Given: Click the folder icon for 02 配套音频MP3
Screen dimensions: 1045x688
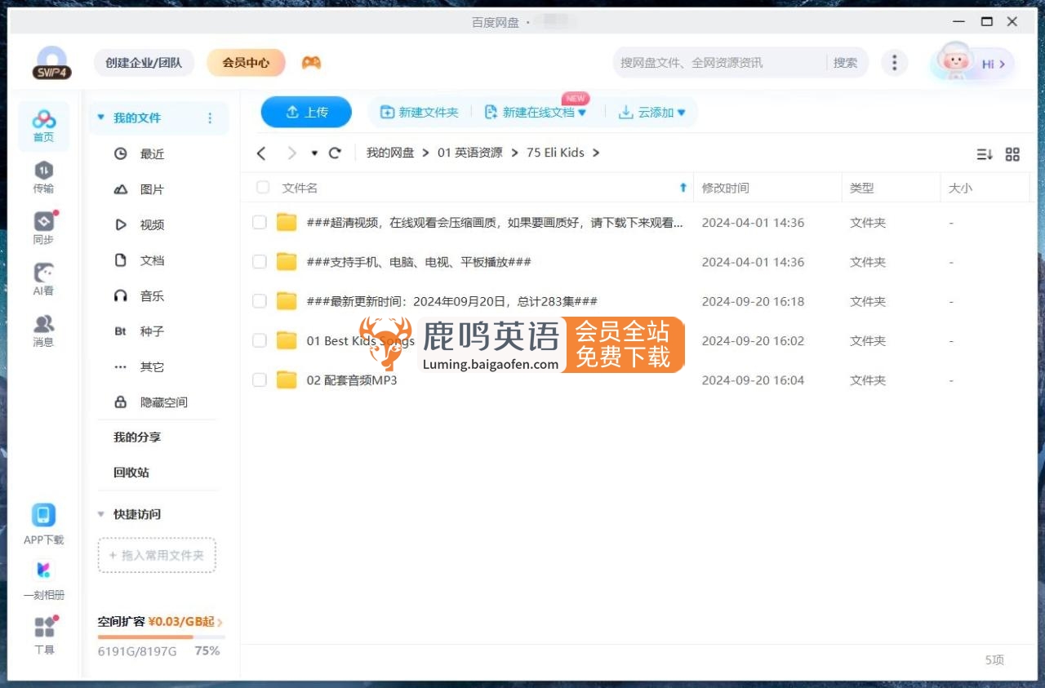Looking at the screenshot, I should click(286, 380).
